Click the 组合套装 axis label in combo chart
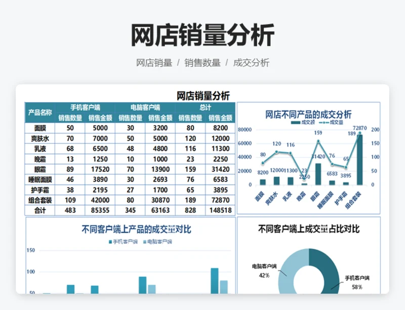 click(353, 200)
